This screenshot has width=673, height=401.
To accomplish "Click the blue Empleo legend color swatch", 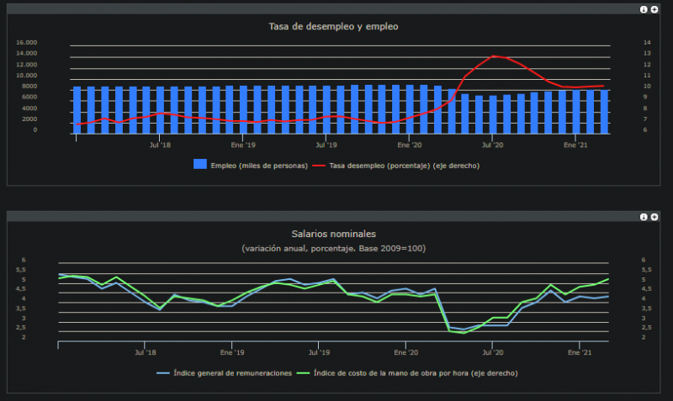I will [x=200, y=165].
